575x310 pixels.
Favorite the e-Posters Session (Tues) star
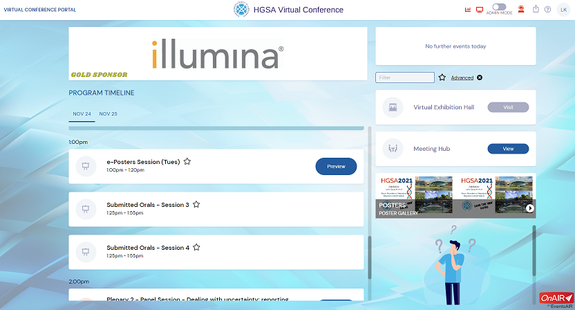[187, 161]
